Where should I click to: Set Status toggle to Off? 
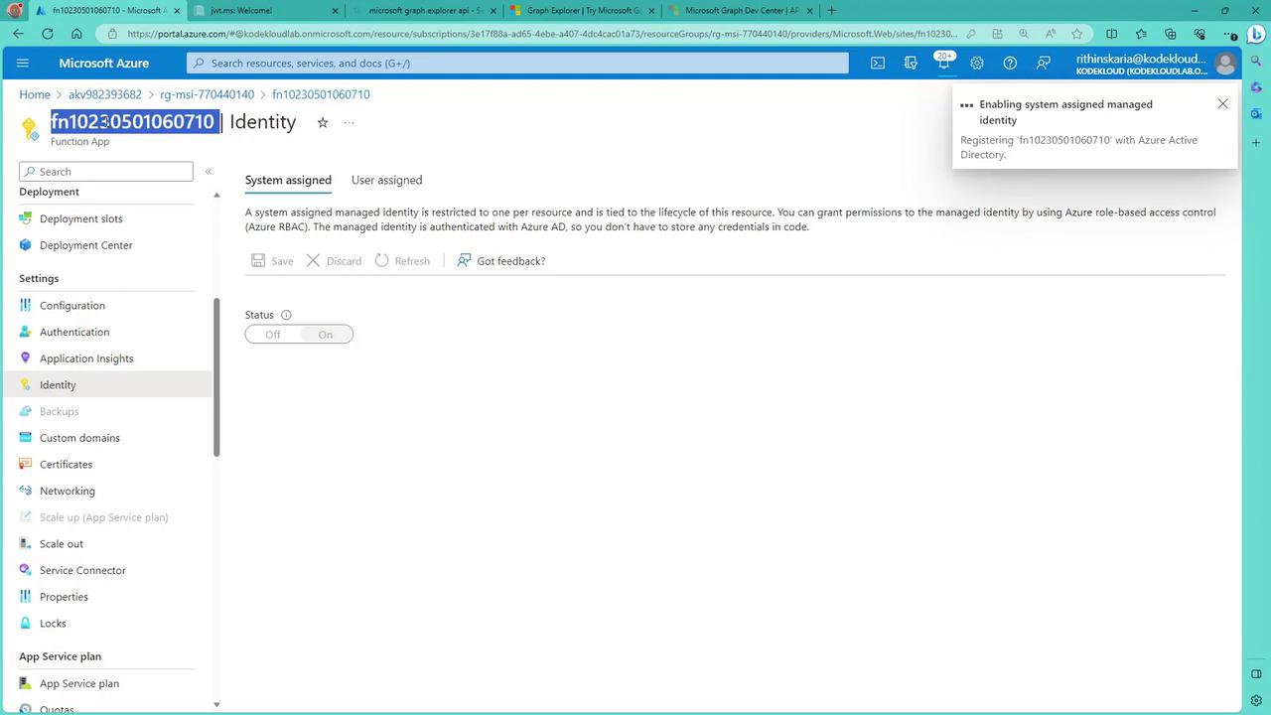273,335
